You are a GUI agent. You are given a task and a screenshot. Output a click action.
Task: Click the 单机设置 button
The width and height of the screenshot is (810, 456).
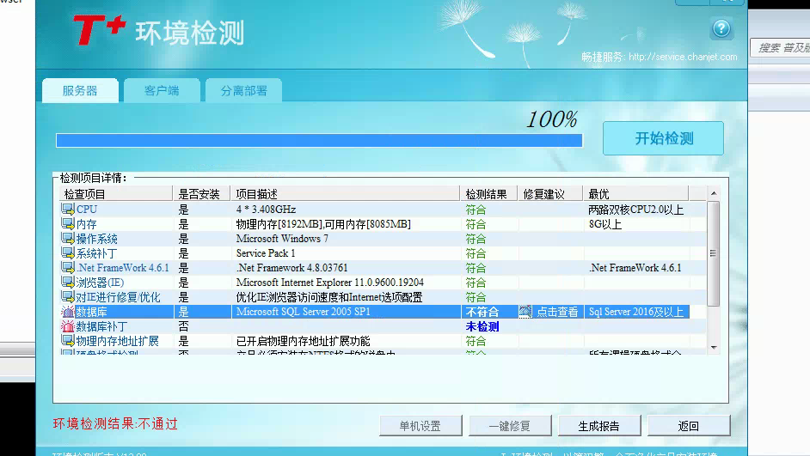(420, 426)
